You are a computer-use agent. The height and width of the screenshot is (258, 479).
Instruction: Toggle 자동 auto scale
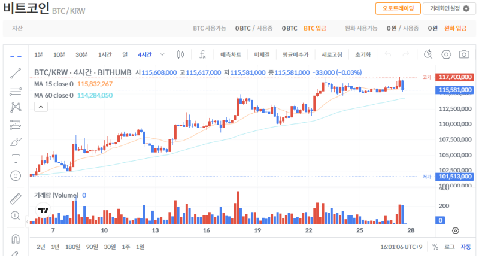[466, 247]
